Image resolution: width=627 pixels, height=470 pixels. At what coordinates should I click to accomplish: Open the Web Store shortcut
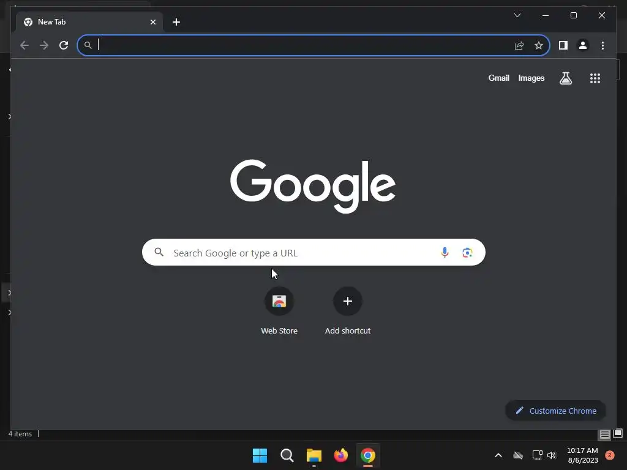click(279, 311)
